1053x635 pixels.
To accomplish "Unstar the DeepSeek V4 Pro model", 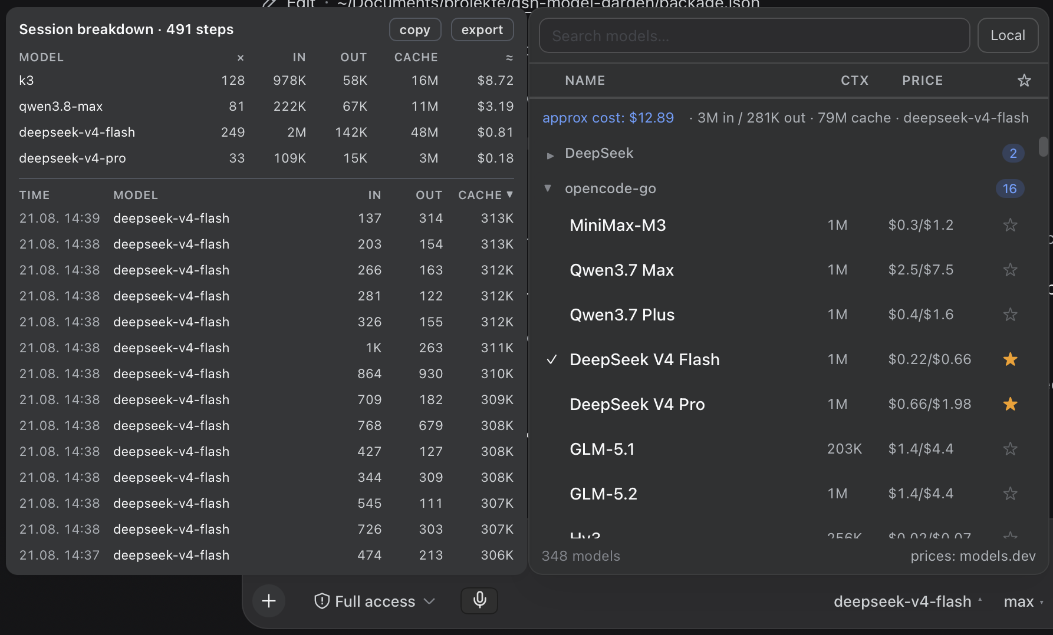I will (x=1010, y=404).
